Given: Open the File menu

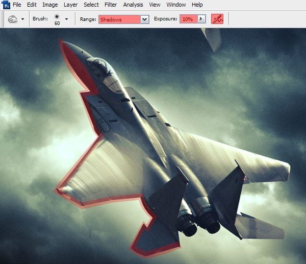Looking at the screenshot, I should [17, 5].
